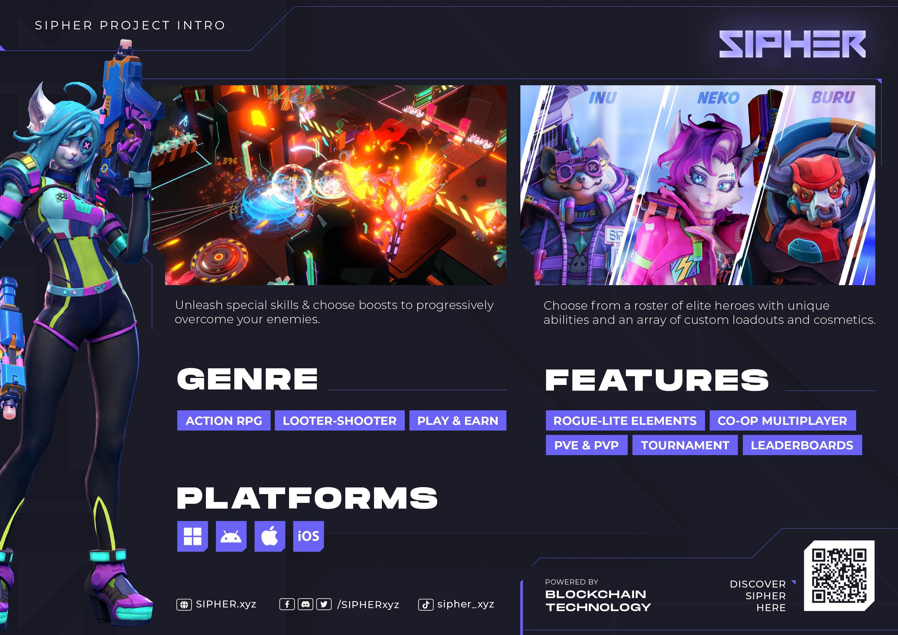Click the TikTok icon
Viewport: 898px width, 635px height.
(425, 604)
